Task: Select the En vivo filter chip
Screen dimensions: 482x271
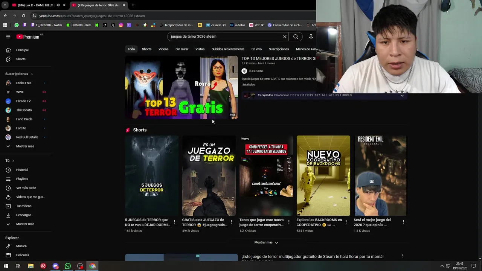Action: [256, 49]
